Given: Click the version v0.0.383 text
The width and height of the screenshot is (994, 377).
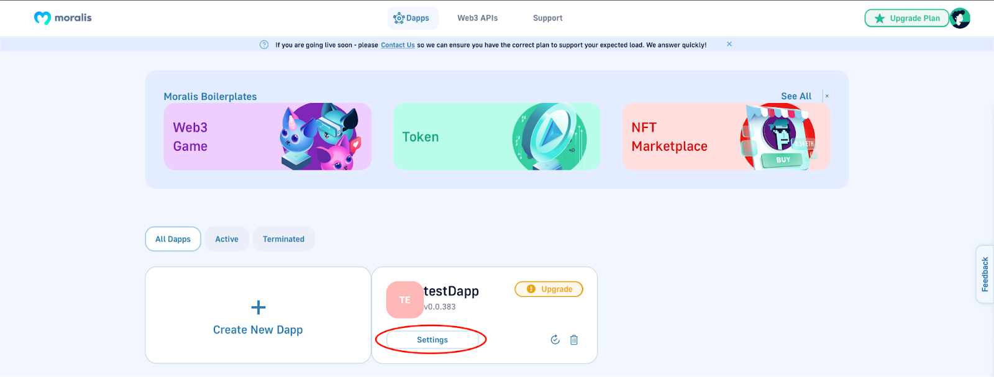Looking at the screenshot, I should click(440, 307).
